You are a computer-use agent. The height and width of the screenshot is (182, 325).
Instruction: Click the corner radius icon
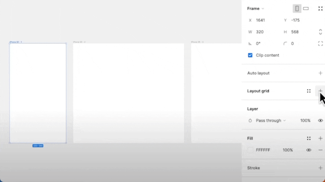click(285, 43)
